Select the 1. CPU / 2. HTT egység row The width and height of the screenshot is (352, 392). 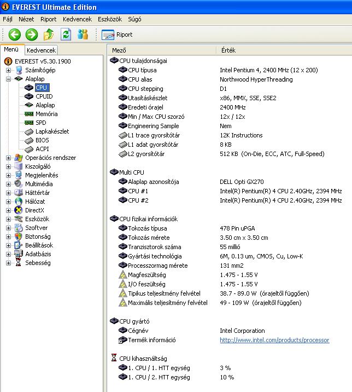230,377
